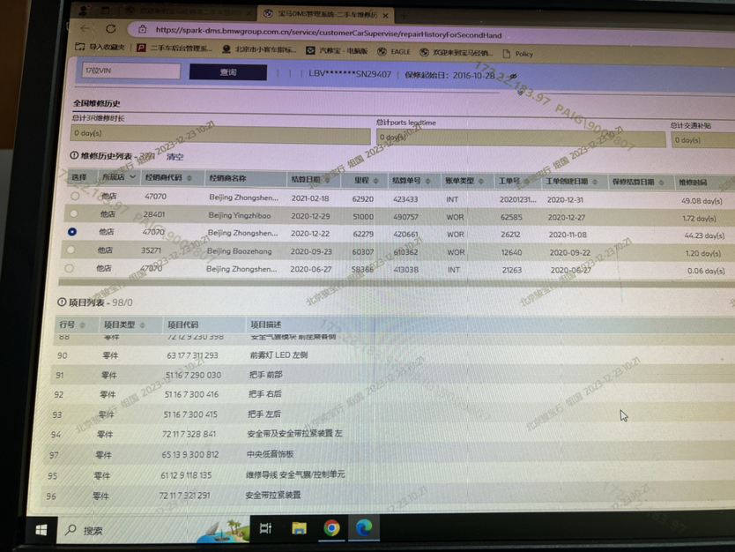Switch to Microsoft Edge in the taskbar
The image size is (735, 552).
tap(364, 527)
